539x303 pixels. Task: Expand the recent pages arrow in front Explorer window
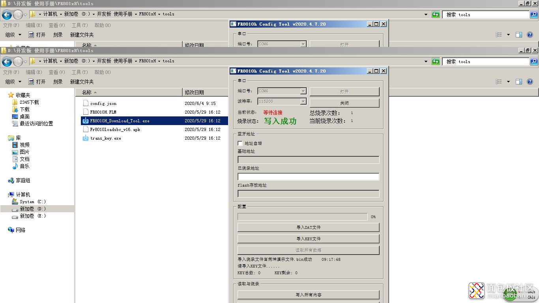pyautogui.click(x=26, y=62)
